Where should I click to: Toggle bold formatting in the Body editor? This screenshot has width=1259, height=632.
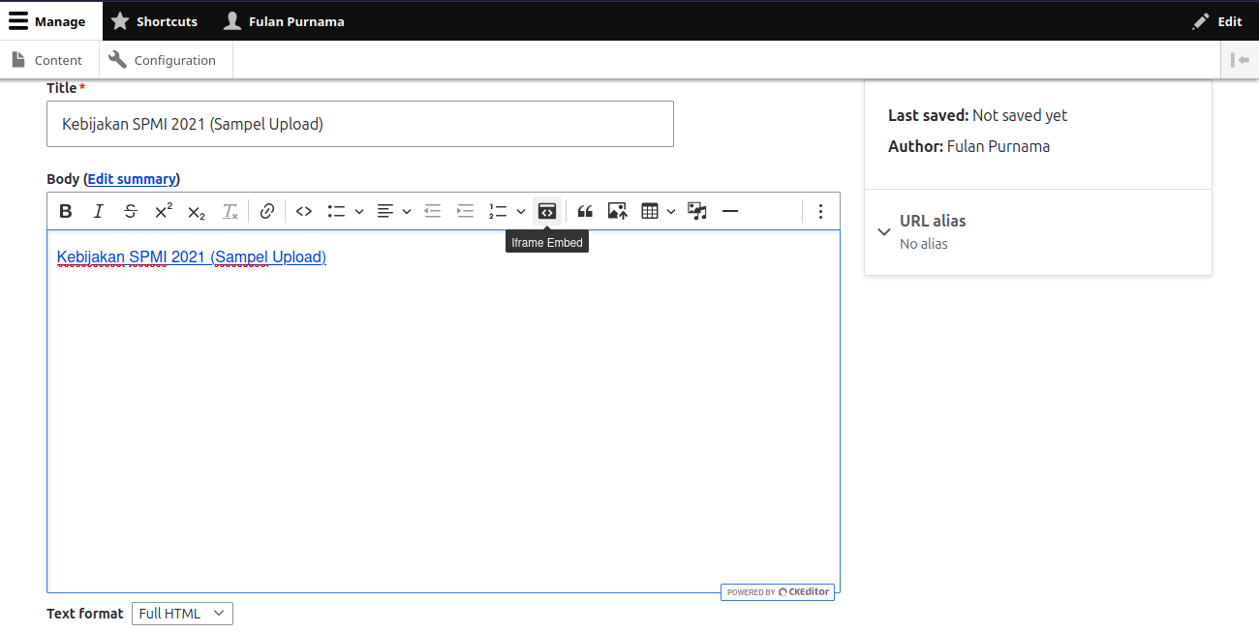[x=66, y=211]
